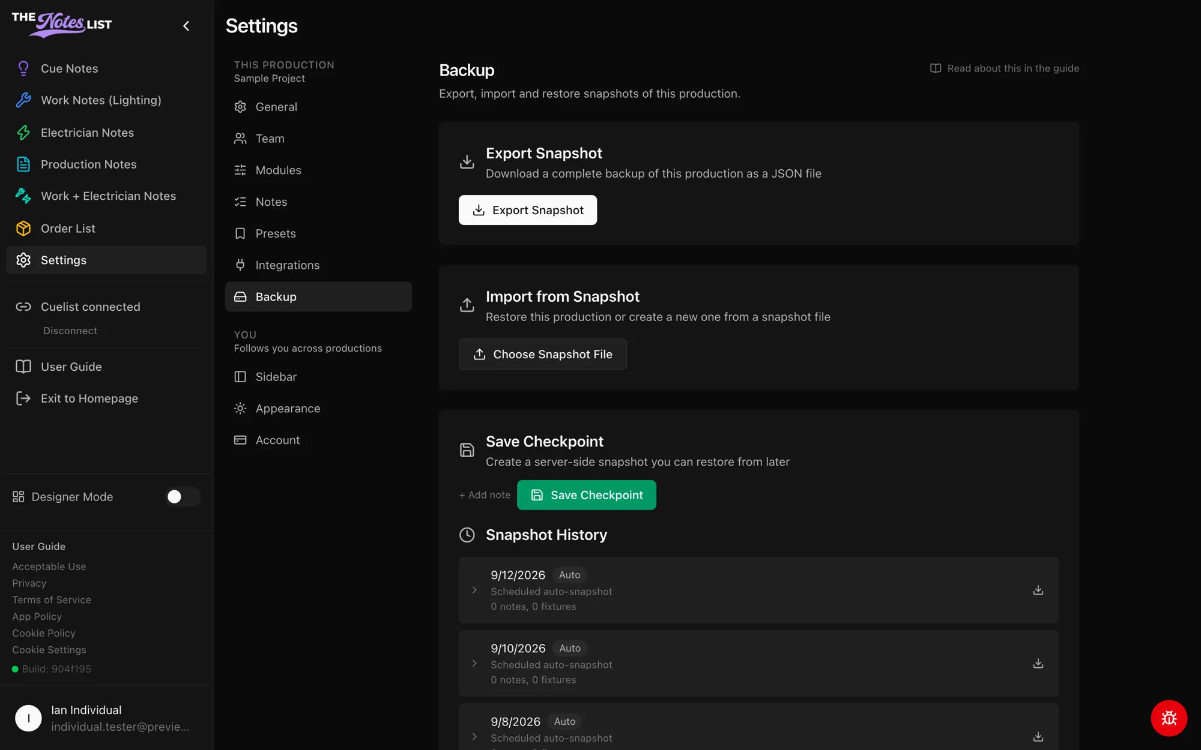Collapse the sidebar with the chevron arrow
Screen dimensions: 1201x750
click(x=186, y=26)
